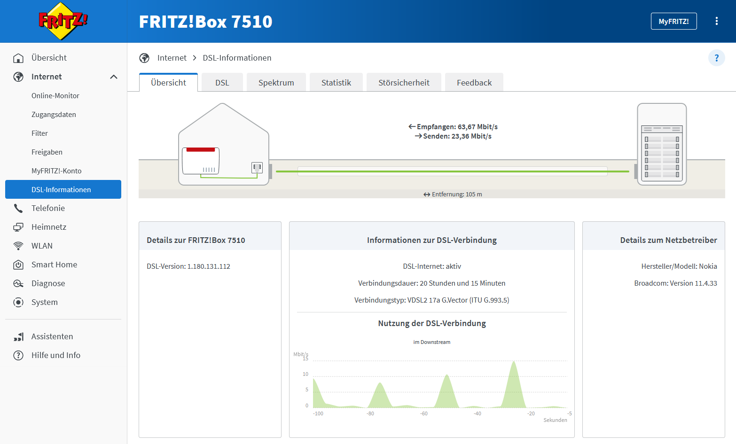The height and width of the screenshot is (444, 736).
Task: Click the FRITZ!Box 7510 title
Action: point(206,22)
